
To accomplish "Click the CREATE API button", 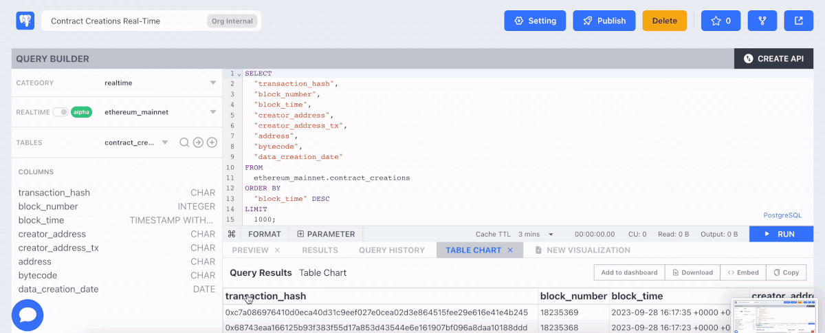I will pos(774,58).
